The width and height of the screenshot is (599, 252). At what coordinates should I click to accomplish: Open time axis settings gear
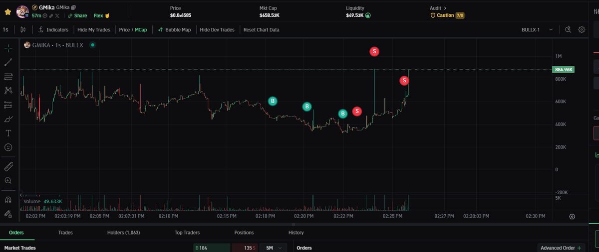click(x=572, y=217)
